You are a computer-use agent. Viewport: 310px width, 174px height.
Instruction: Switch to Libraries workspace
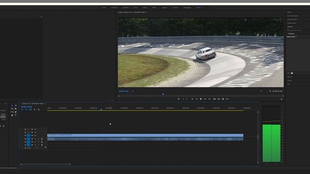[175, 8]
